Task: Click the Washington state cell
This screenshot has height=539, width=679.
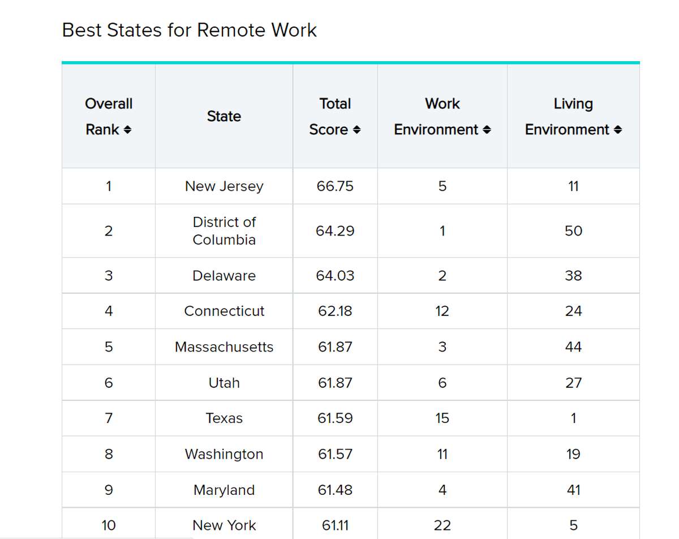Action: coord(224,454)
